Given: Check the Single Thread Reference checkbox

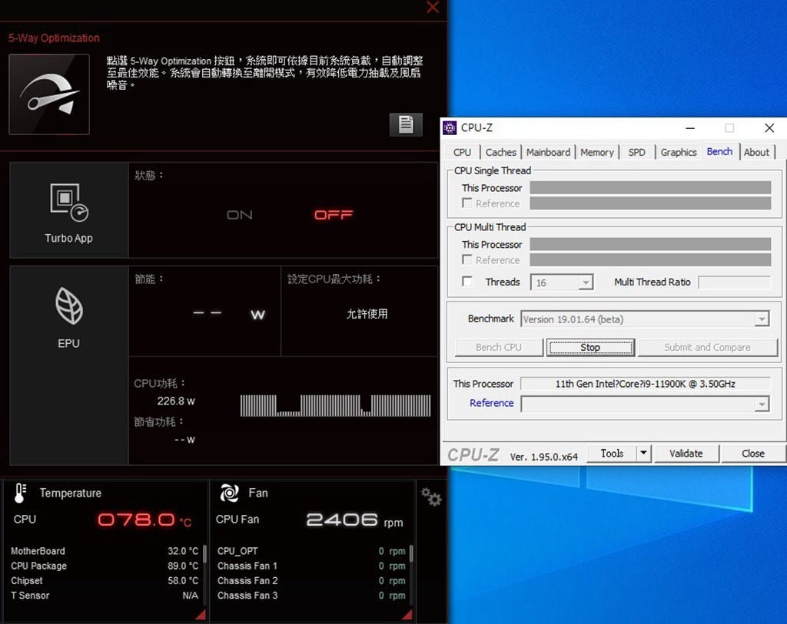Looking at the screenshot, I should coord(467,203).
